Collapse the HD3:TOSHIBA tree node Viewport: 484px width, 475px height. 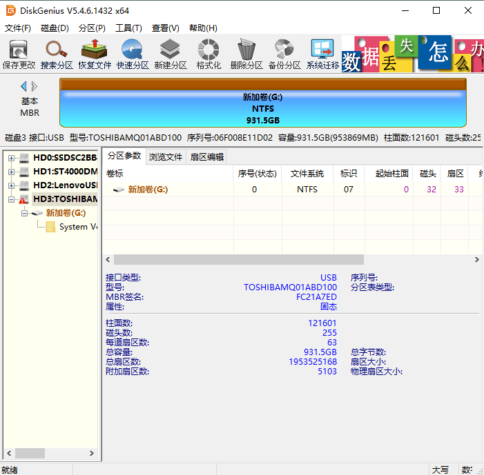pos(11,200)
